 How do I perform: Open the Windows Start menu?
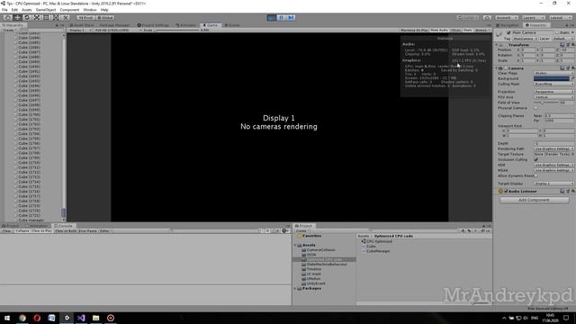7,318
